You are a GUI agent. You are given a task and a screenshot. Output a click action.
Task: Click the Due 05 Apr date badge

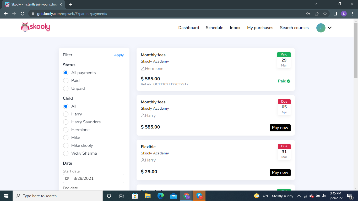284,107
